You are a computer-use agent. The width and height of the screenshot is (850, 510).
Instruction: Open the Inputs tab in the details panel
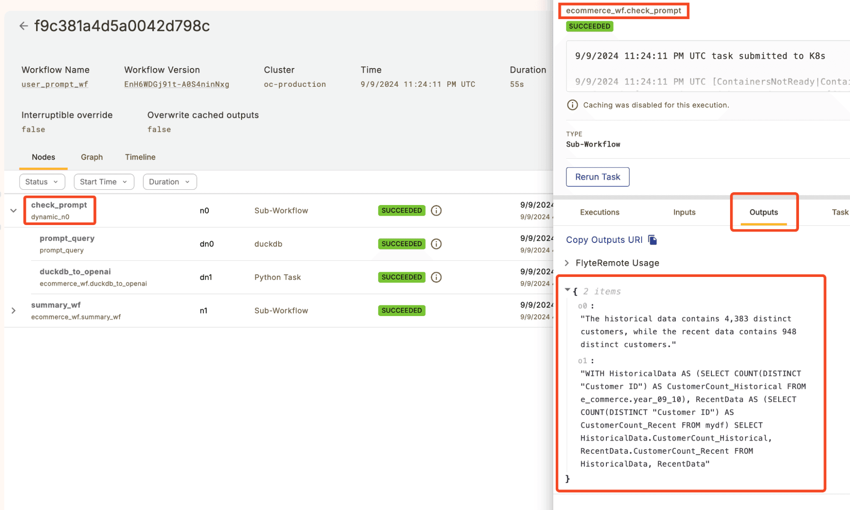684,212
